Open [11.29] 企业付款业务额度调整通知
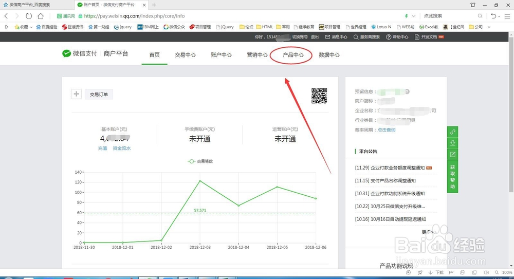Screen dimensions: 514x279 click(x=390, y=168)
